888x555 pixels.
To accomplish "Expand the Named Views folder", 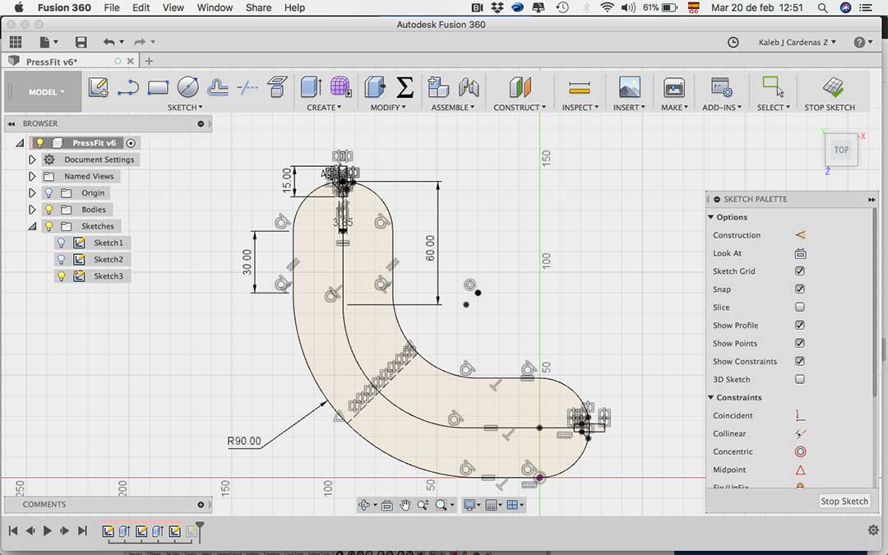I will (x=32, y=176).
